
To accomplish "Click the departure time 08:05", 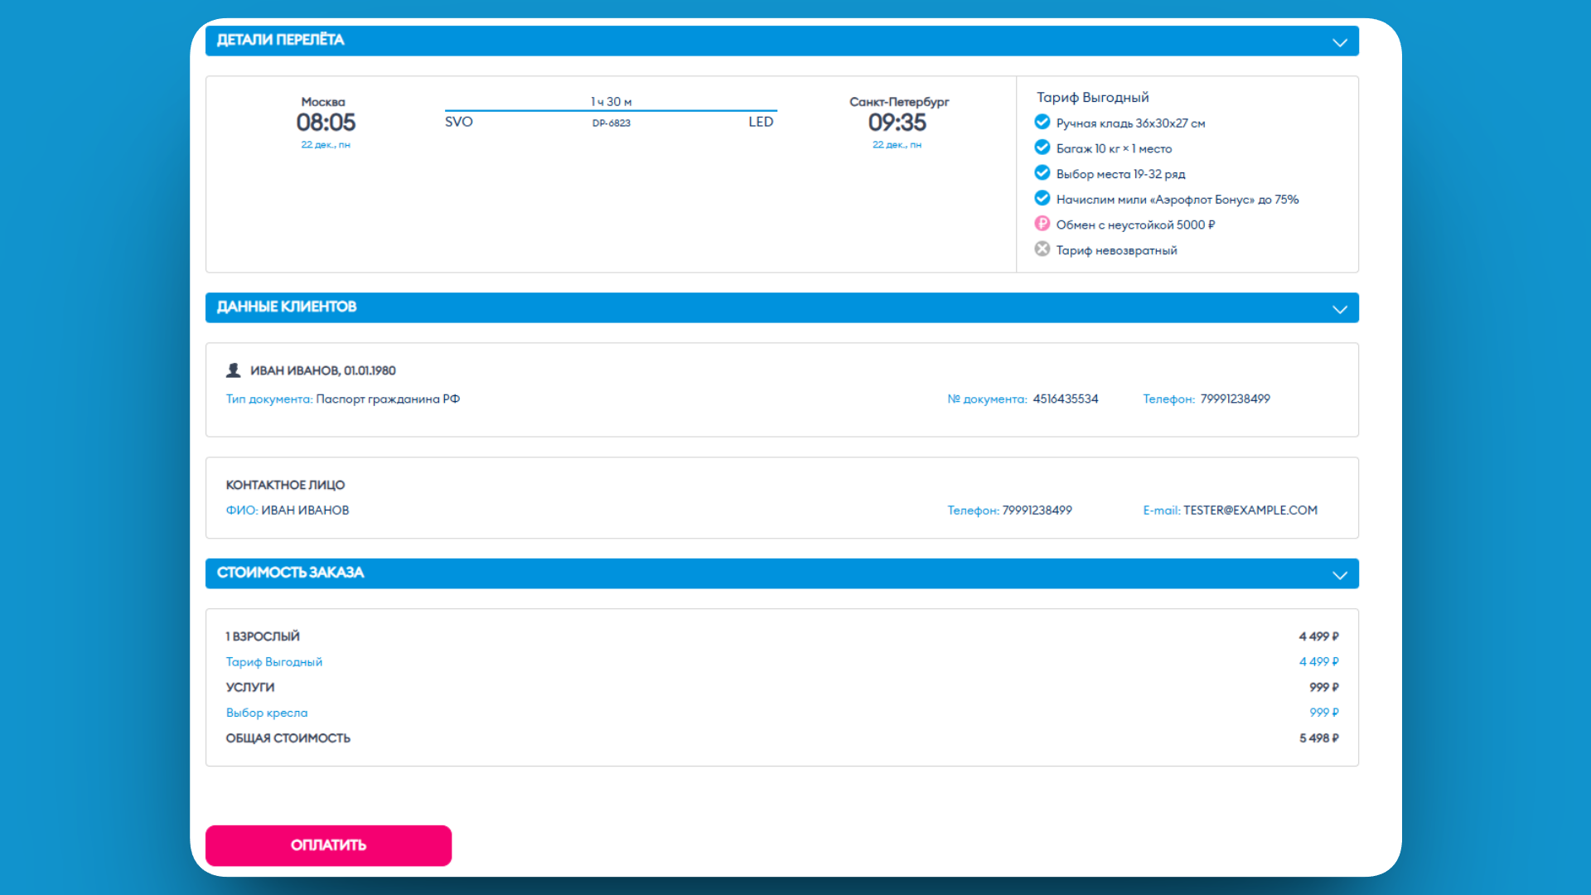I will coord(326,123).
